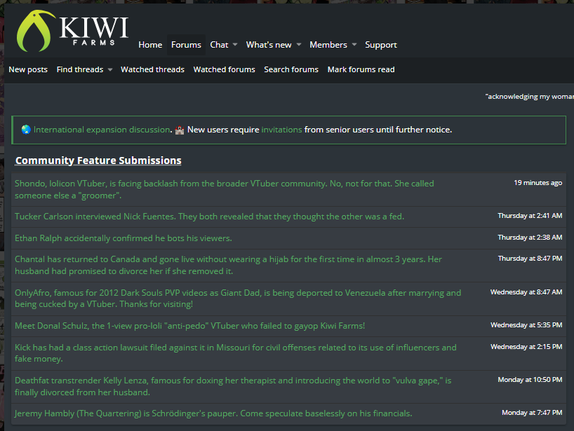
Task: Click the New posts link
Action: (28, 69)
